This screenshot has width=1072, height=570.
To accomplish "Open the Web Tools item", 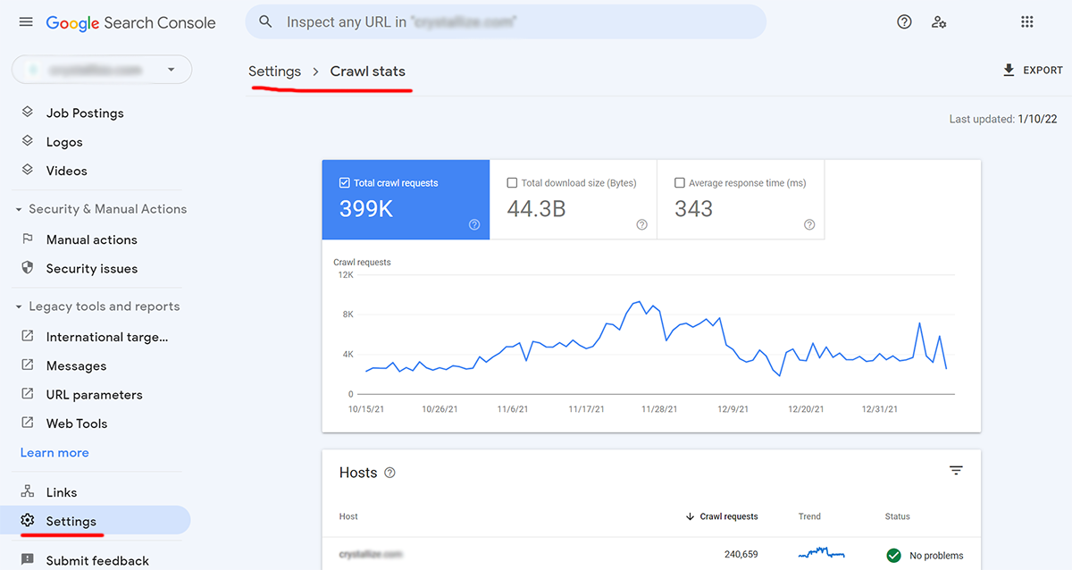I will coord(77,423).
